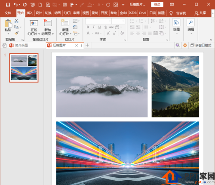Image resolution: width=215 pixels, height=185 pixels.
Task: Toggle Italic text formatting
Action: click(94, 27)
